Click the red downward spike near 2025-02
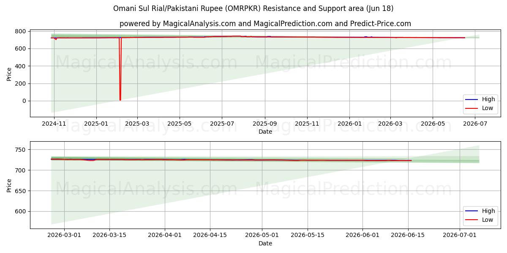This screenshot has width=507, height=253. pos(120,70)
